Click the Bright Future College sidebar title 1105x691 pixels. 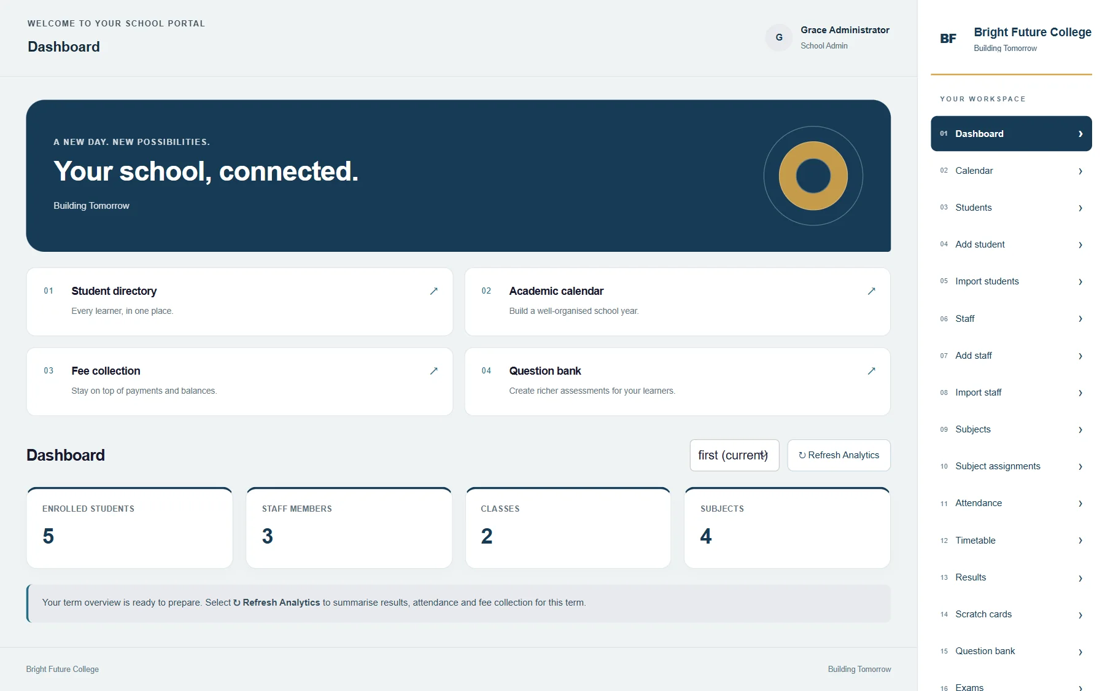1033,32
